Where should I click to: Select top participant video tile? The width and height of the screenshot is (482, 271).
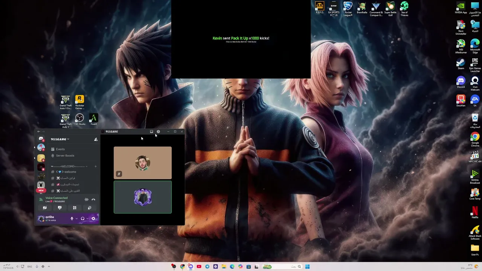[x=143, y=163]
